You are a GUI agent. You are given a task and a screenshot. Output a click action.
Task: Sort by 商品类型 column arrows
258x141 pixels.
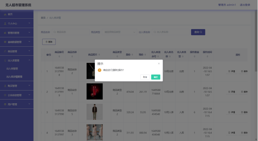117,56
